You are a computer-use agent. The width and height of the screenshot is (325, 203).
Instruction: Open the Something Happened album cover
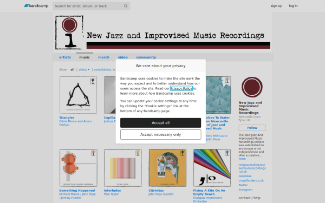coord(78,168)
